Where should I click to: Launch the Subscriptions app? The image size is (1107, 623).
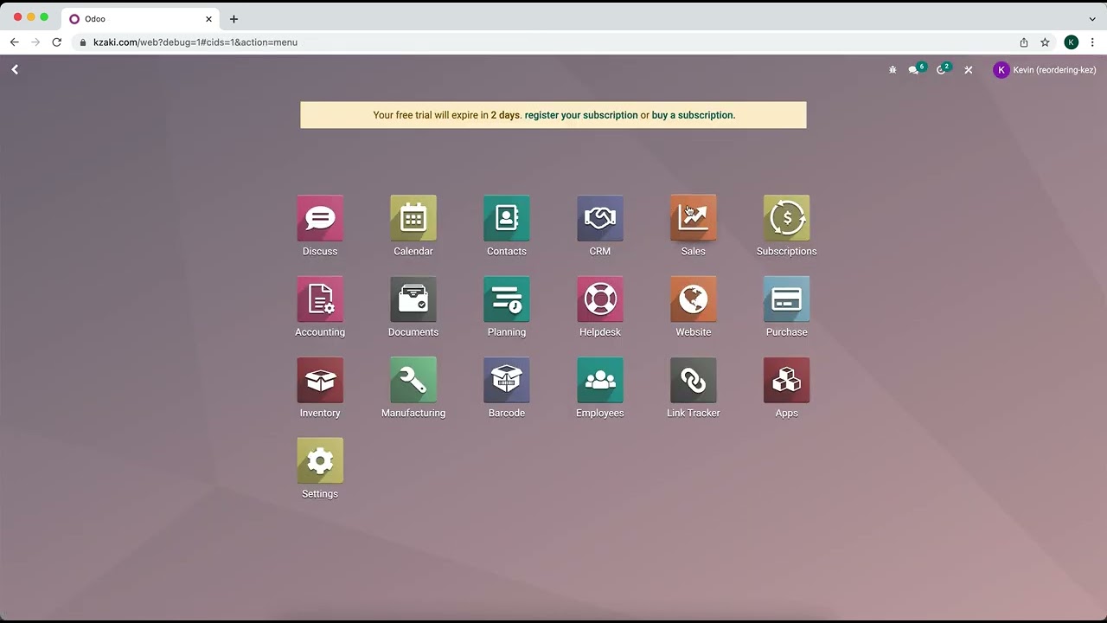787,218
